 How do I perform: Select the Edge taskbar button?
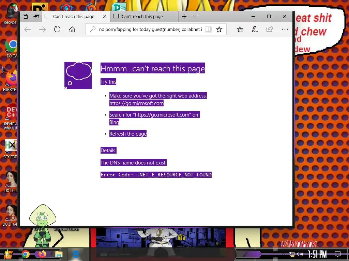tap(76, 254)
